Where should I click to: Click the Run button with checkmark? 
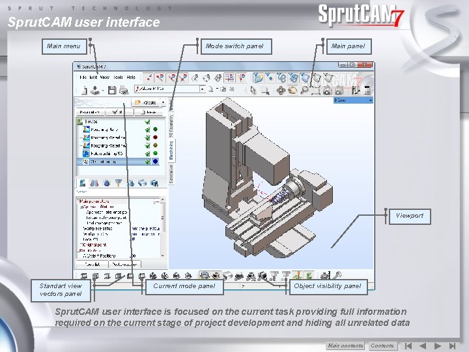tap(119, 112)
